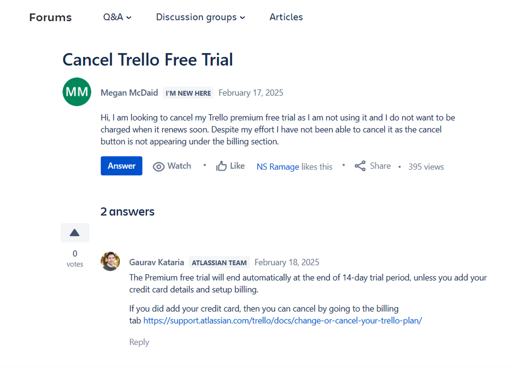Viewport: 512px width, 368px height.
Task: Expand the Discussion groups dropdown
Action: point(200,17)
